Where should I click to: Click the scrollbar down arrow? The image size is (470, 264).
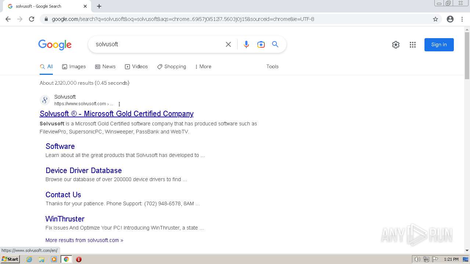click(x=467, y=250)
